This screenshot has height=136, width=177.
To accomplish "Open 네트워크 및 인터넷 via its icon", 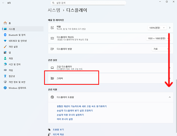I will pos(5,41).
